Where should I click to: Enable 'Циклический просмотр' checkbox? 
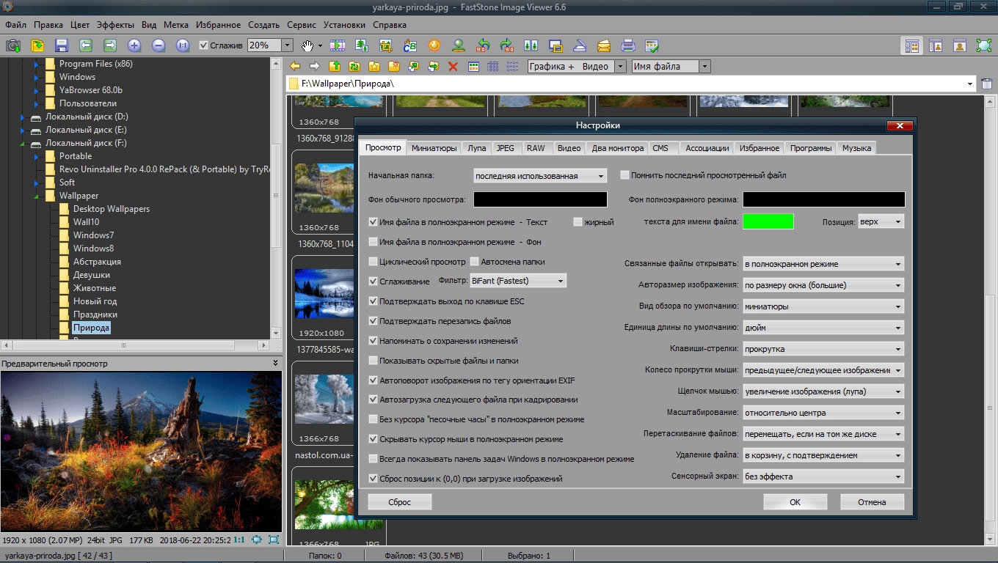pos(374,261)
